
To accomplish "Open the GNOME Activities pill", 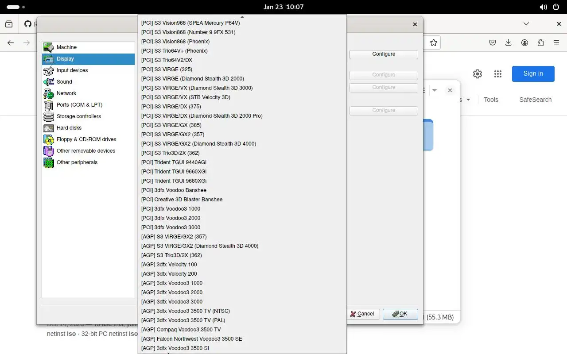I will tap(16, 7).
